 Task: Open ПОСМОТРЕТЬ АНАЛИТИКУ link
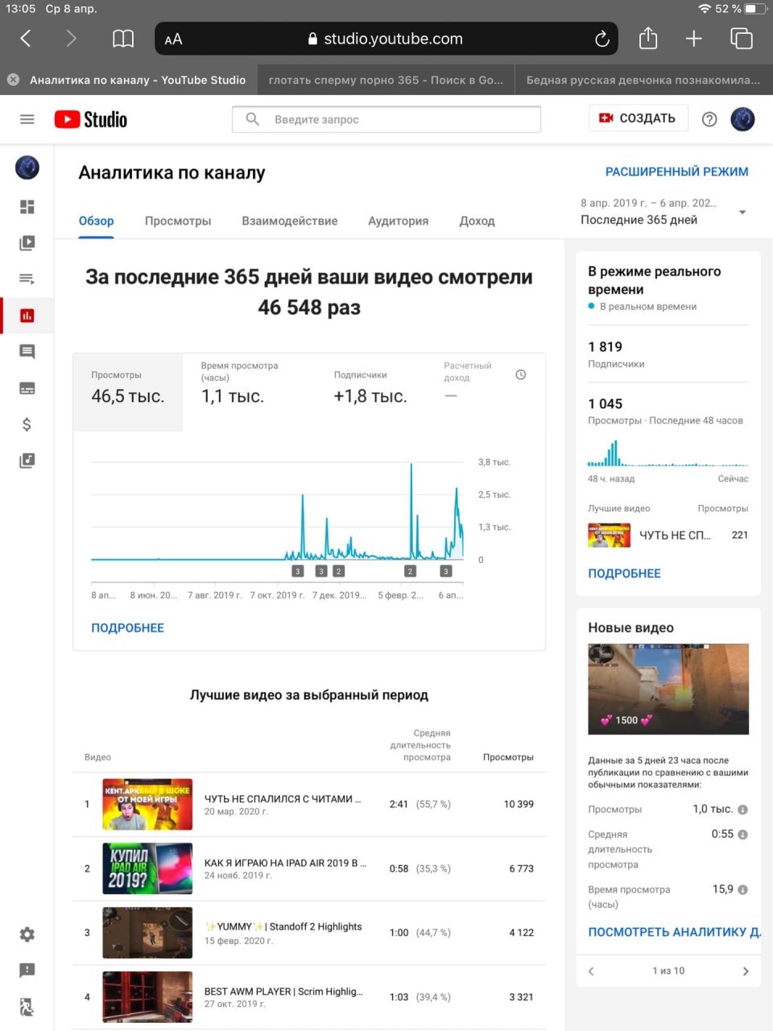(675, 932)
